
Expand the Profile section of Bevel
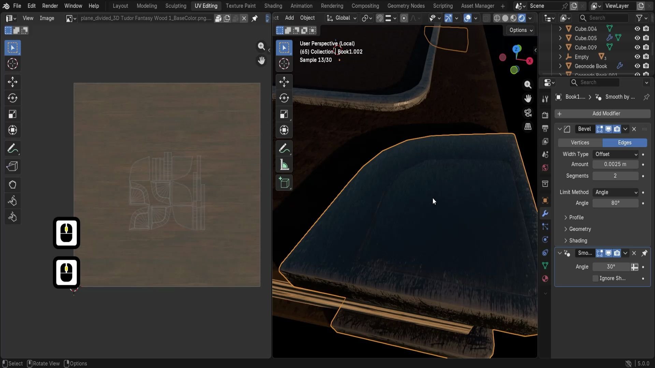[x=576, y=217]
